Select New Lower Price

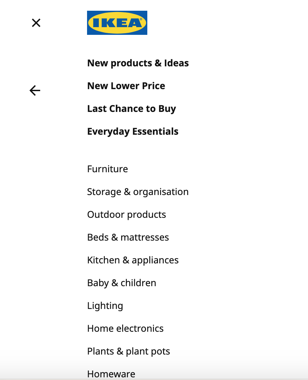pyautogui.click(x=126, y=86)
